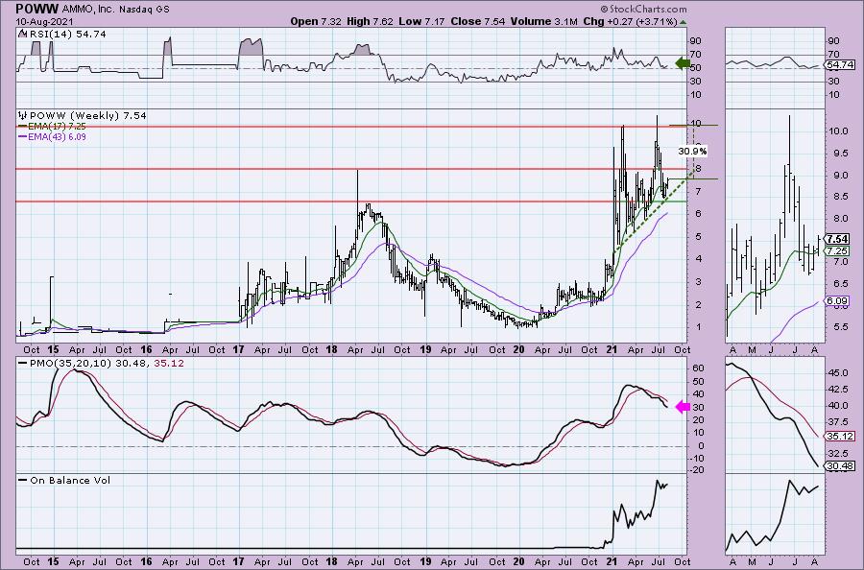Click the 'On Balance Vol' panel label
Image resolution: width=864 pixels, height=570 pixels.
pos(70,480)
